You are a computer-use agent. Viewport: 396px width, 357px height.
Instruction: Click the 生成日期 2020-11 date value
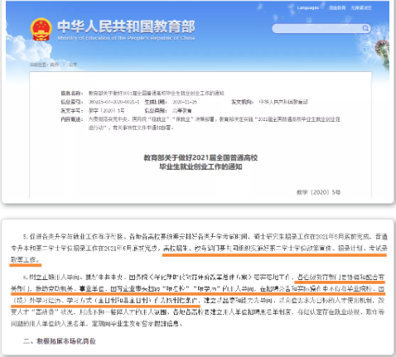185,102
